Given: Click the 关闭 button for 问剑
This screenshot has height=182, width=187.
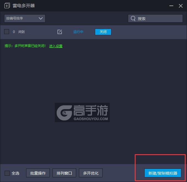Looking at the screenshot, I should click(x=103, y=32).
